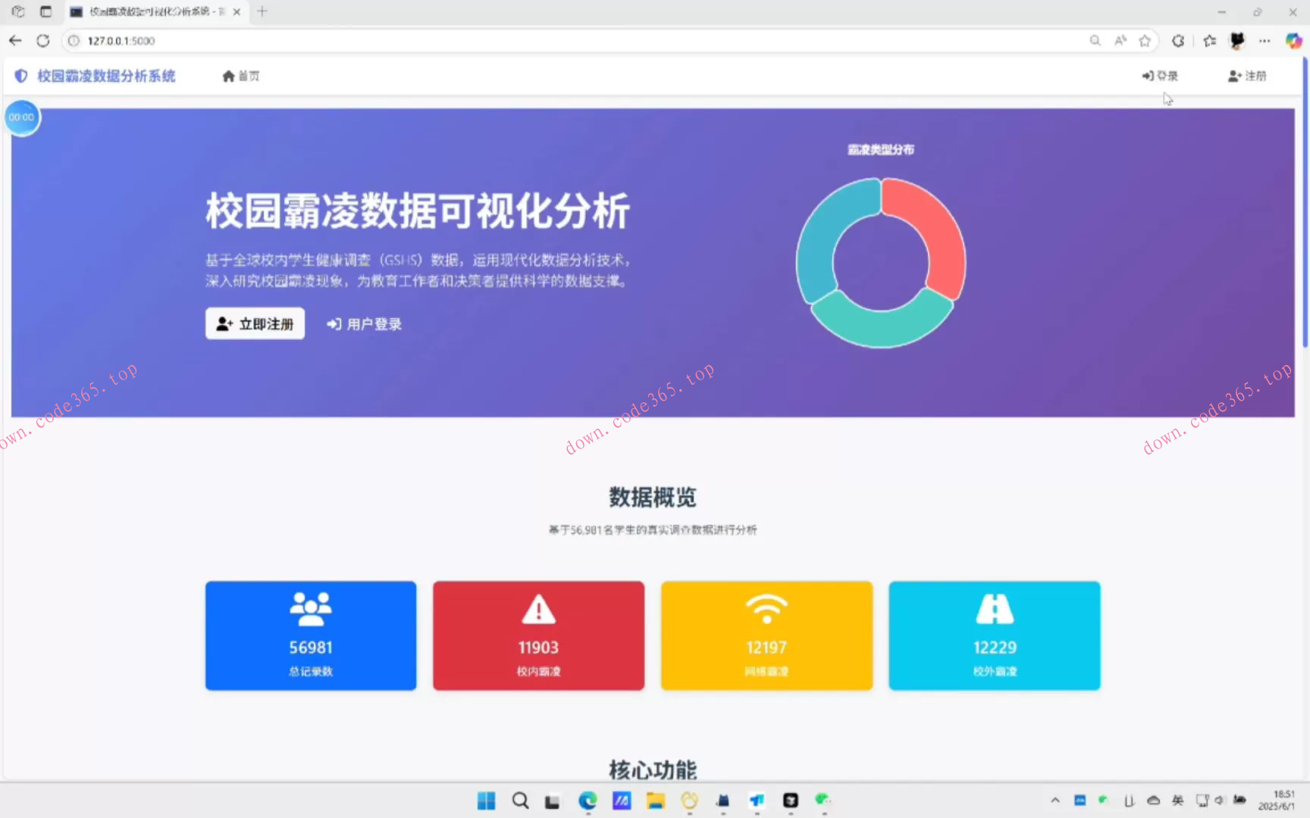
Task: Expand hidden system tray icons
Action: (x=1055, y=800)
